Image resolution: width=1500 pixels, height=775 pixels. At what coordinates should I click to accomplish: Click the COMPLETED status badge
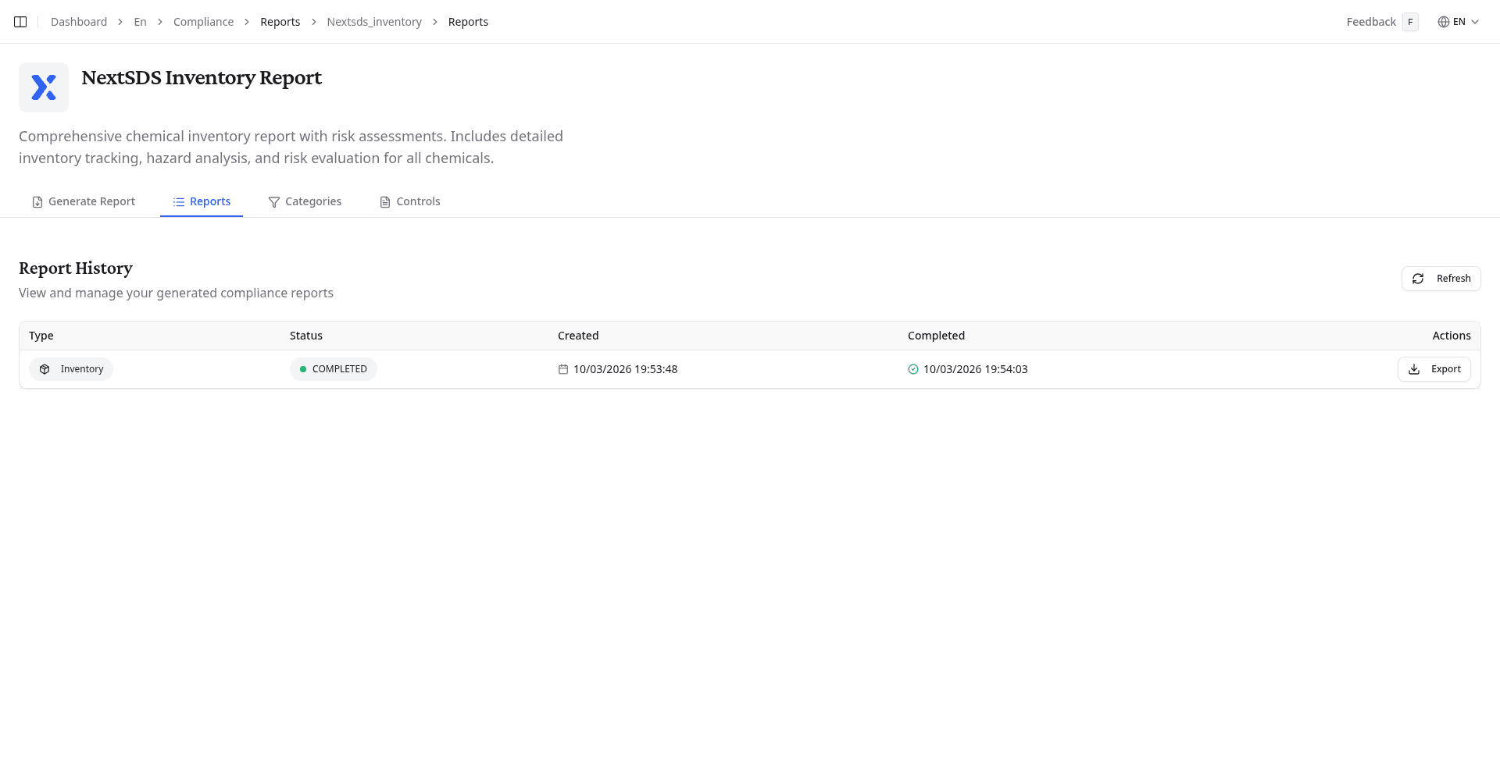(333, 368)
